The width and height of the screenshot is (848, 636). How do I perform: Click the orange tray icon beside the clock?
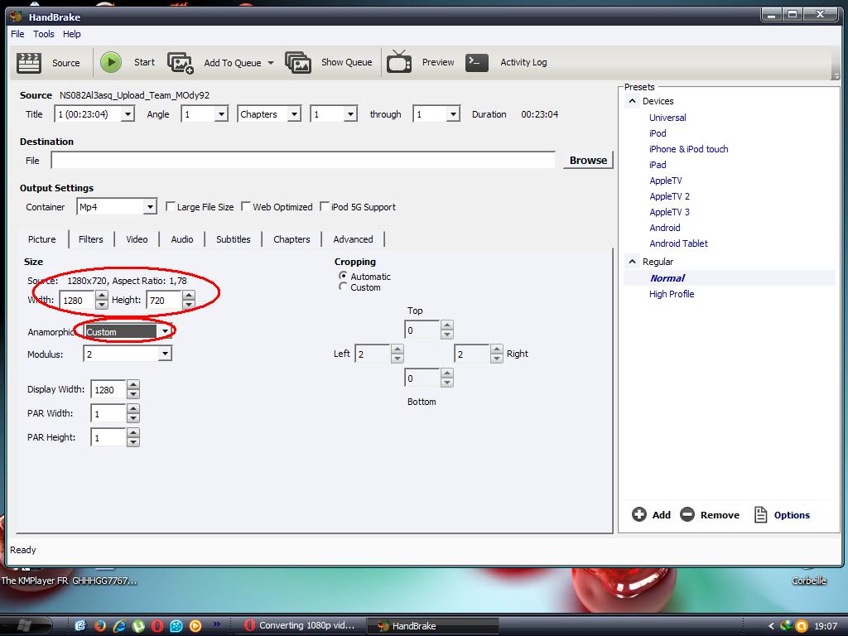click(x=802, y=626)
